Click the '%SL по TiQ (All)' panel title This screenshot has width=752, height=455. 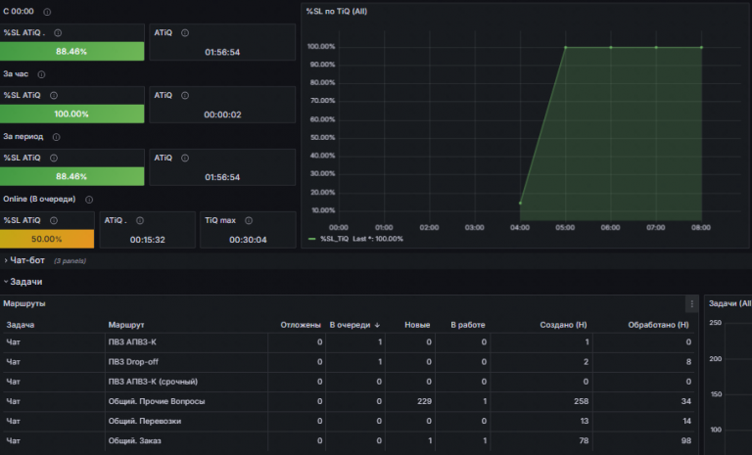(337, 12)
